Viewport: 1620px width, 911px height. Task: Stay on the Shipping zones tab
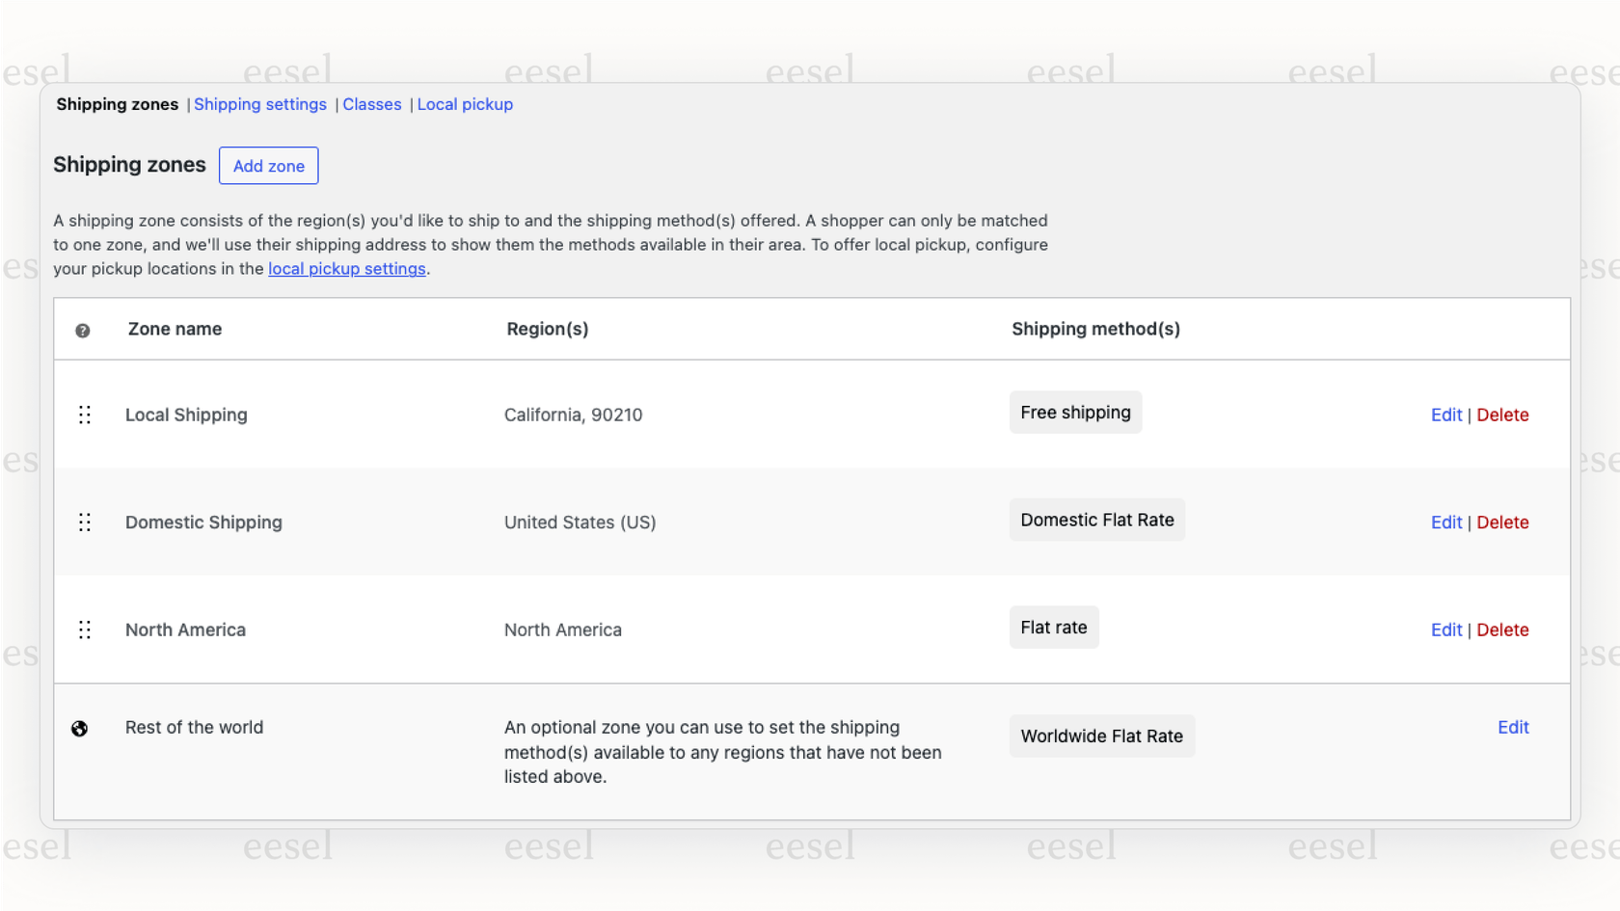pos(117,104)
